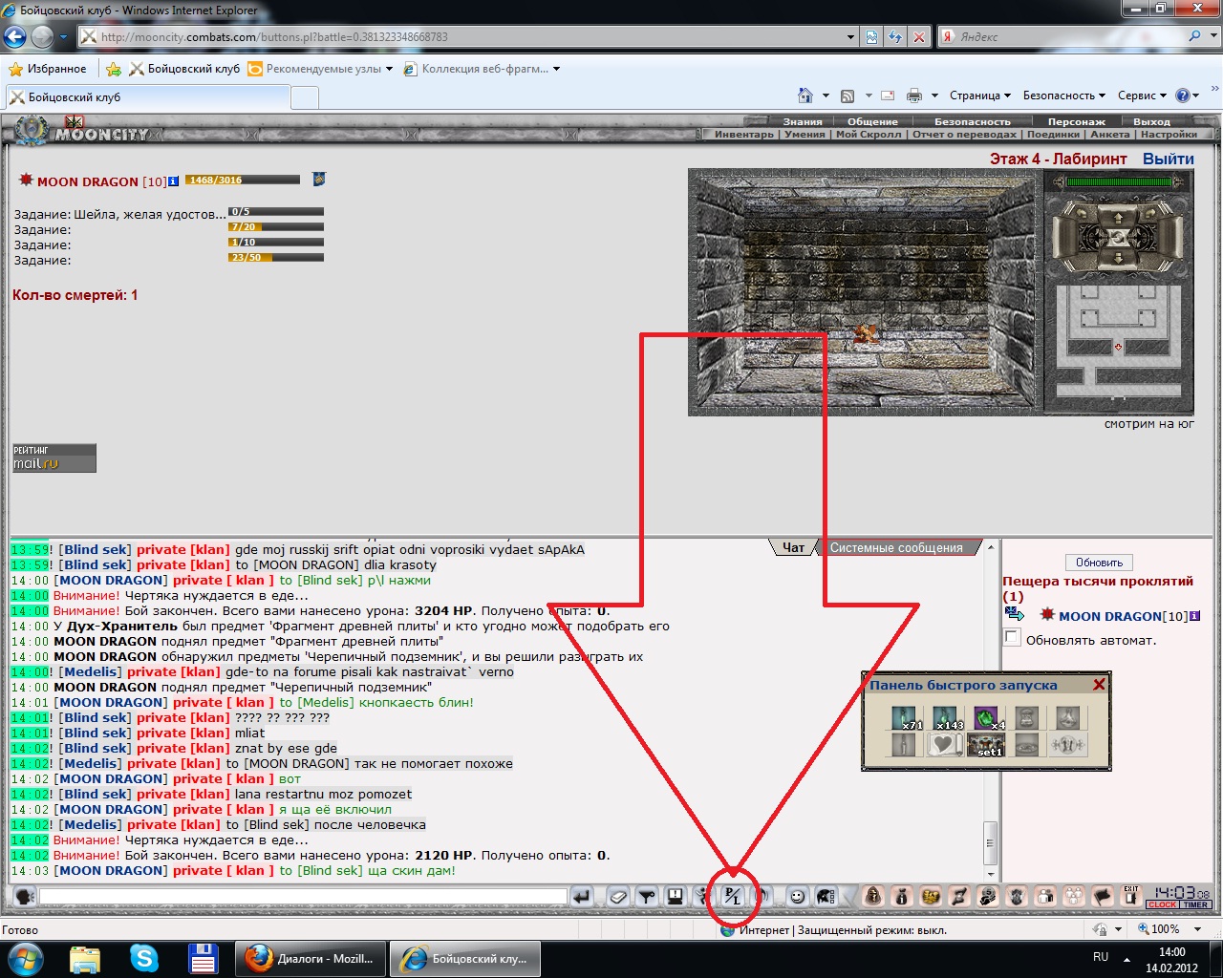This screenshot has width=1223, height=978.
Task: Use the x143 potion in quick launch panel
Action: [945, 718]
